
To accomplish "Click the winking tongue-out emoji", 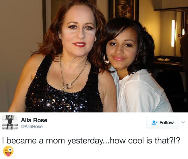I will coord(8,151).
